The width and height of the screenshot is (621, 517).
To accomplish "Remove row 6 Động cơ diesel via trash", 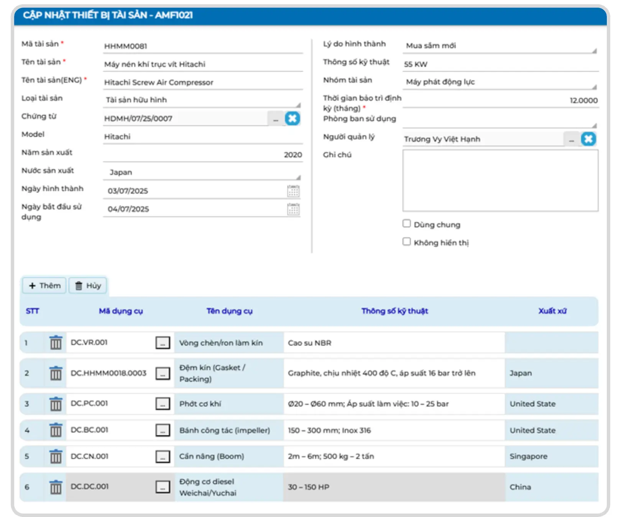I will coord(56,487).
